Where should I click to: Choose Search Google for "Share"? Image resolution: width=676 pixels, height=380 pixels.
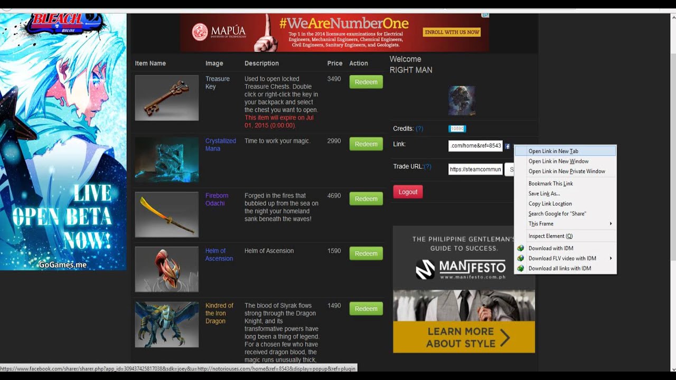click(x=565, y=213)
